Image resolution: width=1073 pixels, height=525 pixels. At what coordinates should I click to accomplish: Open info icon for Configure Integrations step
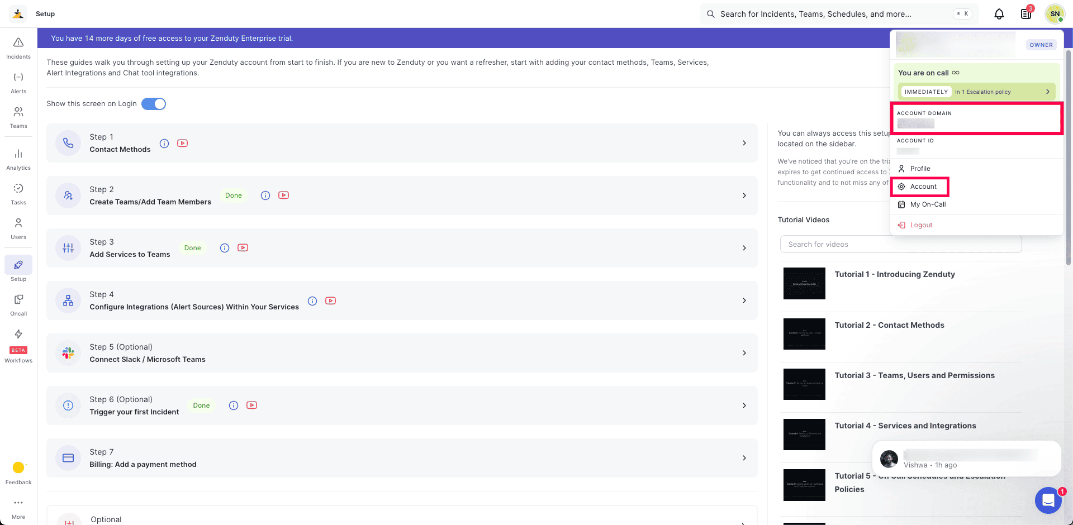(312, 301)
